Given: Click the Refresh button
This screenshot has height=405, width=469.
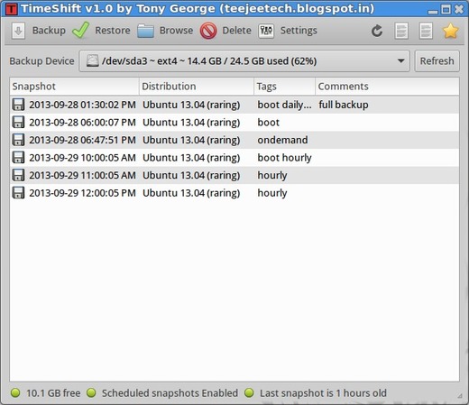Looking at the screenshot, I should coord(437,61).
